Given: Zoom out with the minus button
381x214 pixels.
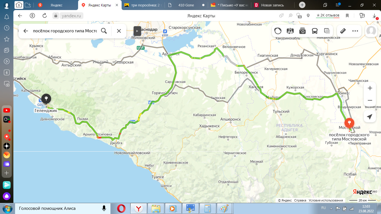Looking at the screenshot, I should (x=370, y=100).
